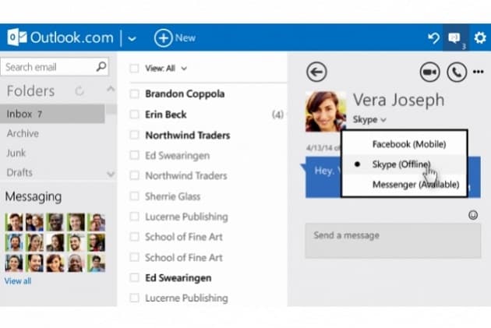Open the first School of Fine Art email
Image resolution: width=491 pixels, height=328 pixels.
pos(183,237)
